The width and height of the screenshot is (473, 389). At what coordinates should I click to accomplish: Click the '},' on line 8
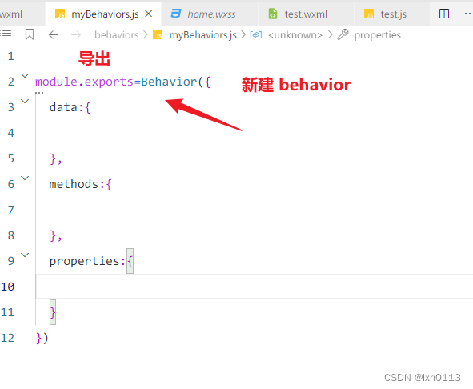[x=56, y=236]
